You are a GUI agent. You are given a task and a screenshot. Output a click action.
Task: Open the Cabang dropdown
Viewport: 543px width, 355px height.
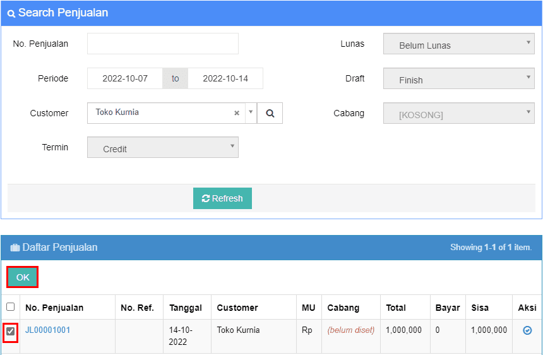point(458,114)
